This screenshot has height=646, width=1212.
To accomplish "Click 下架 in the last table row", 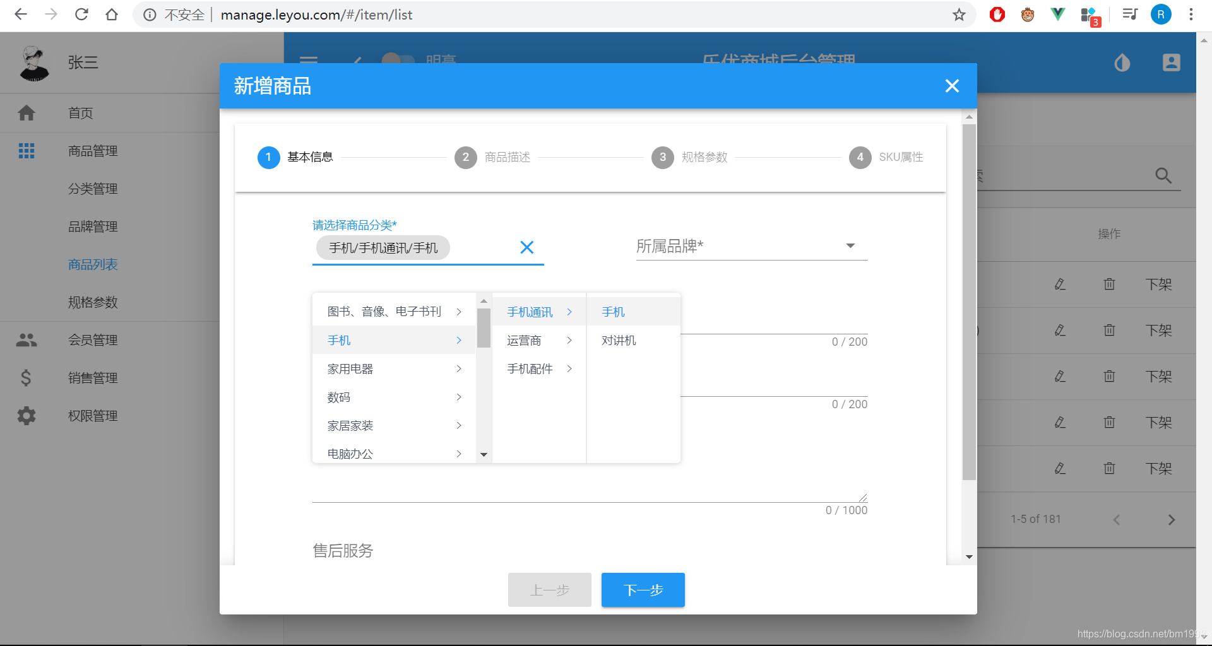I will (1159, 469).
